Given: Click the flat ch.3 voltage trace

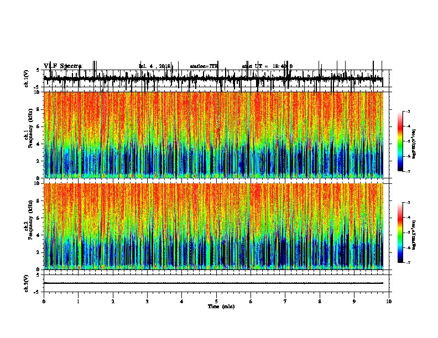Looking at the screenshot, I should click(213, 283).
